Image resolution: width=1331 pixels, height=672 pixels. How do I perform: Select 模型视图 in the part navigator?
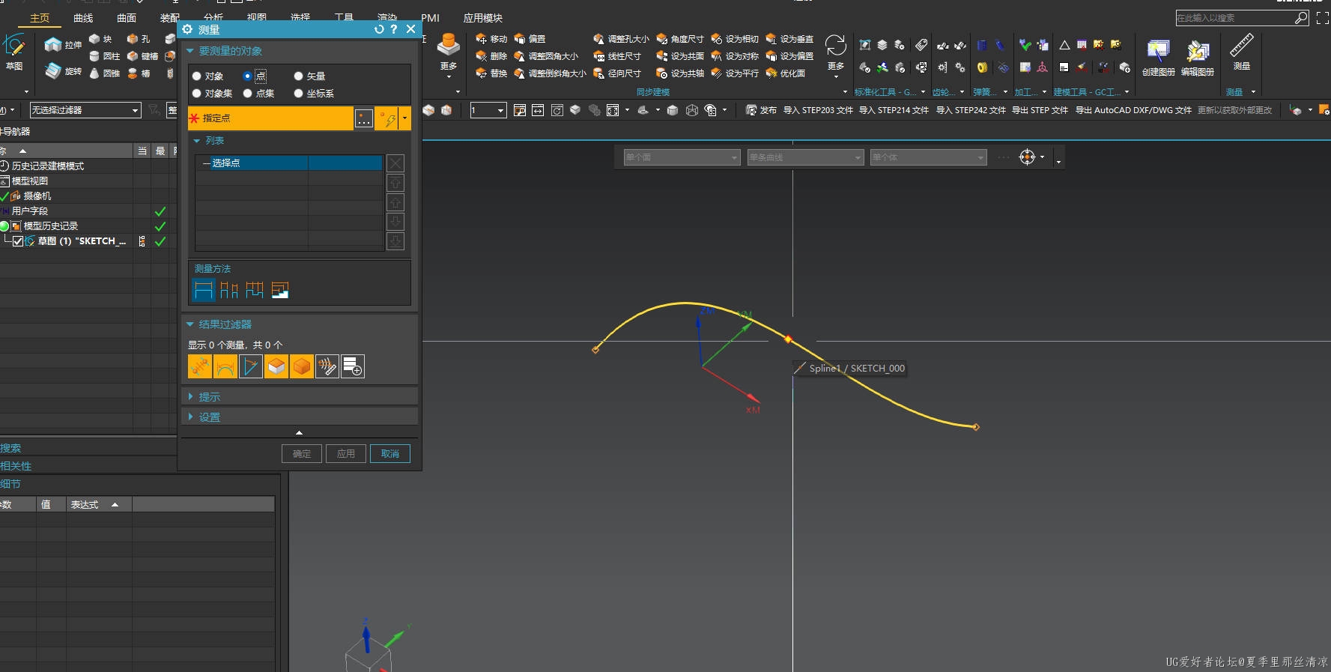[x=30, y=181]
